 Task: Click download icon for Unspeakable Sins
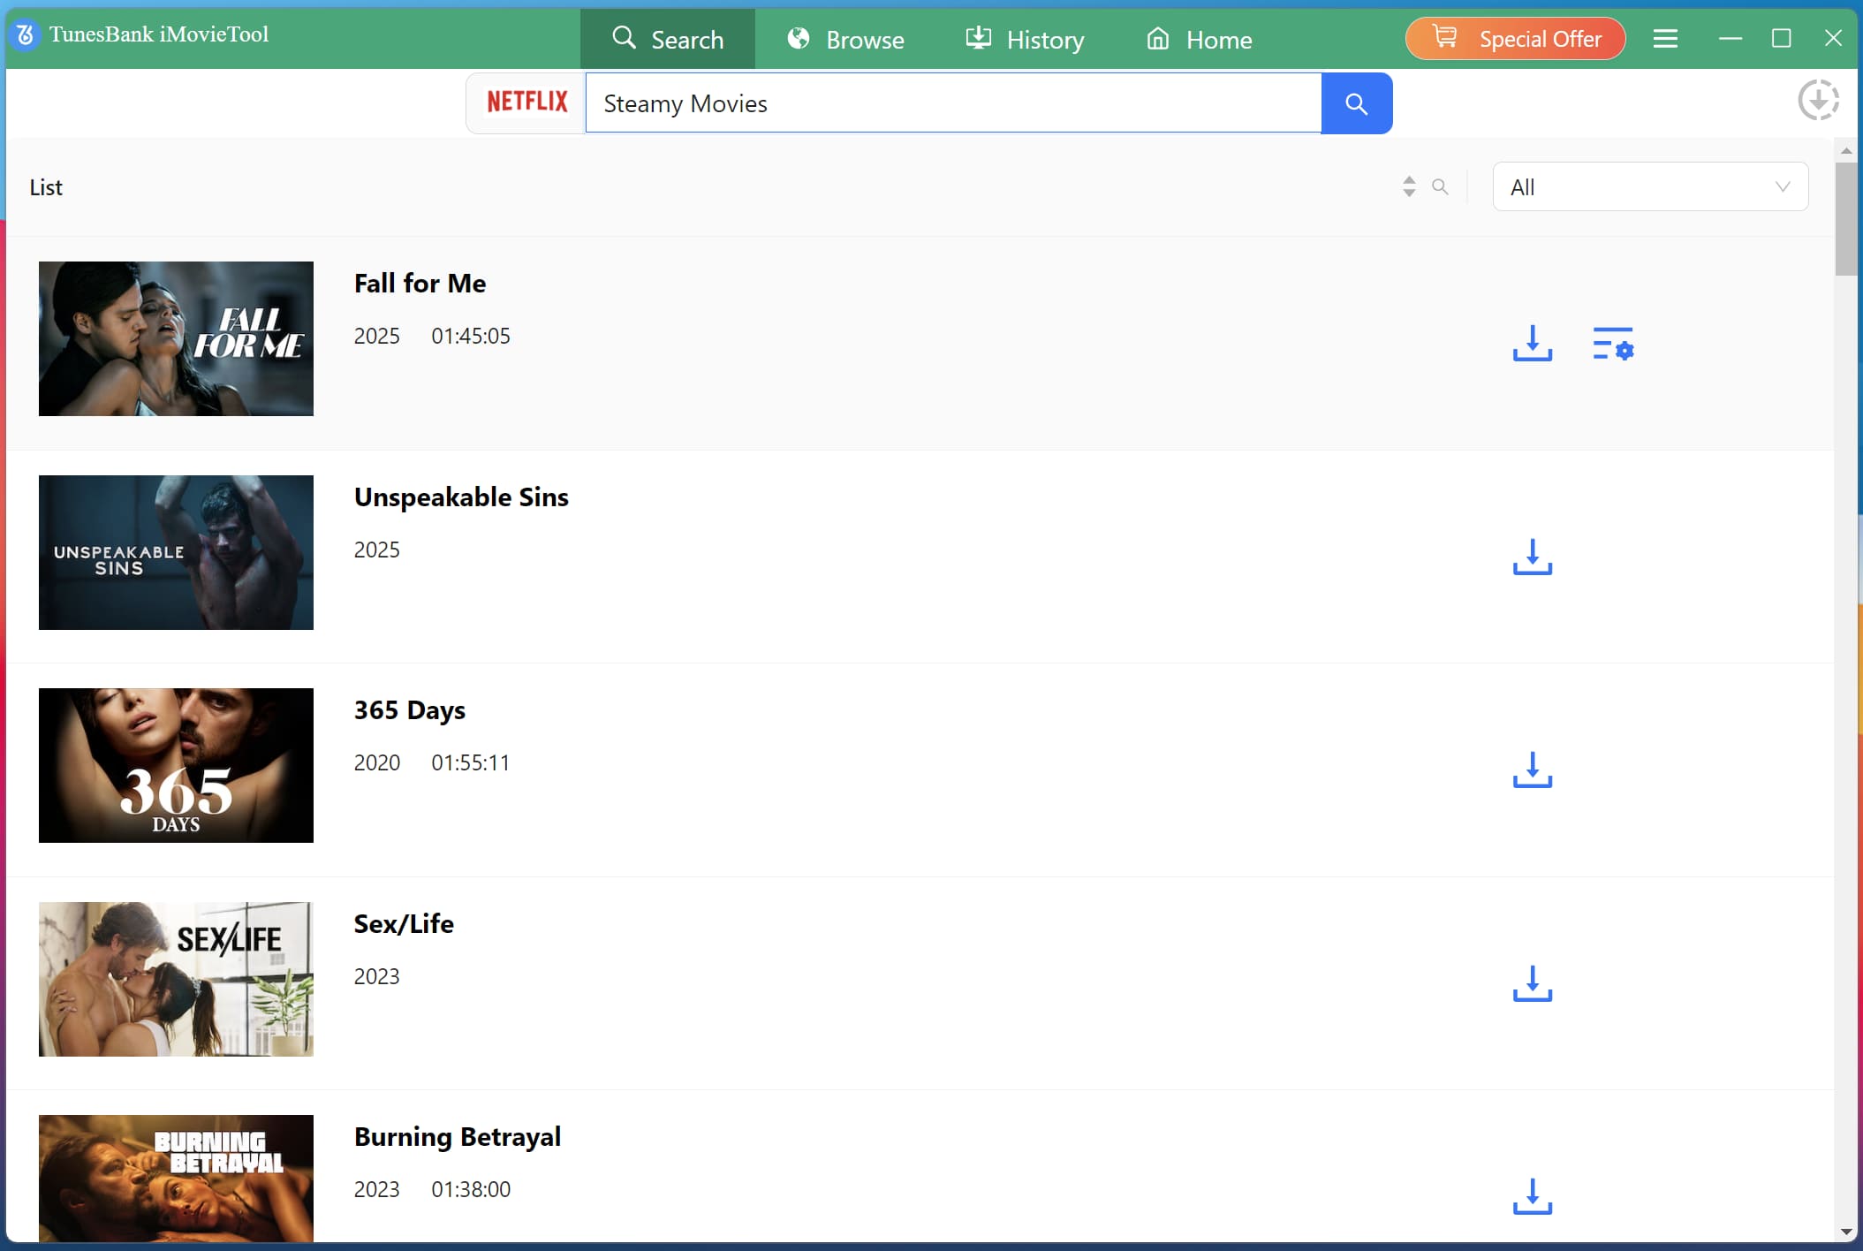tap(1532, 557)
